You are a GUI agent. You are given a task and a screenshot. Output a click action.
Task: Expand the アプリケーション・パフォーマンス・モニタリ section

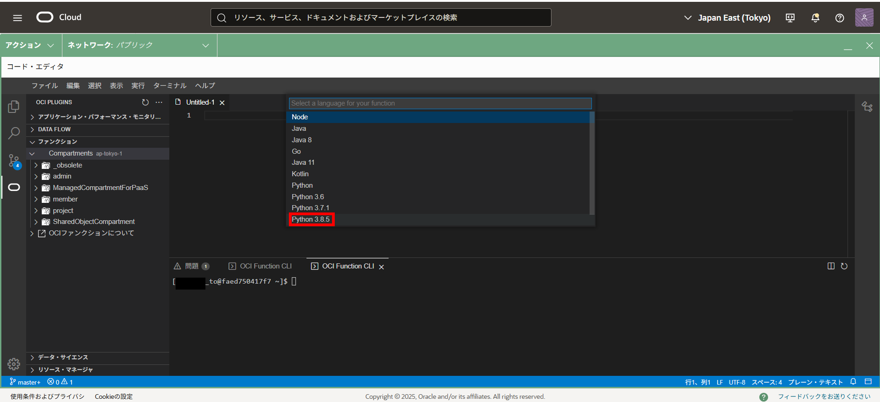click(x=98, y=117)
